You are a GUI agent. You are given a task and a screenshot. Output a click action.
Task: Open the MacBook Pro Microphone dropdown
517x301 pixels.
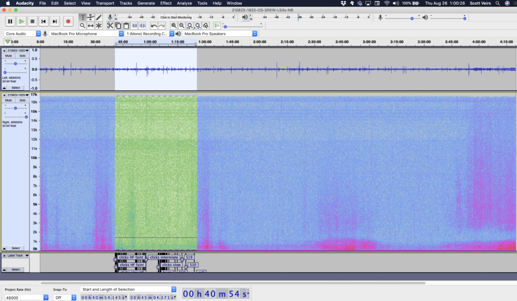point(86,34)
